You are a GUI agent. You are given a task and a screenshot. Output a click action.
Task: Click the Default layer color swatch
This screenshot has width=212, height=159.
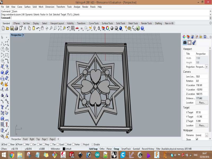click(64, 149)
